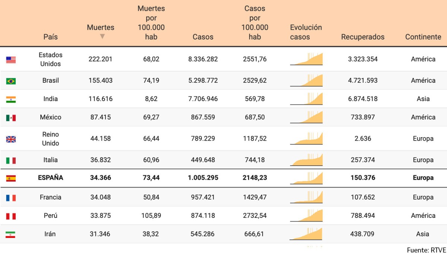Click the País column header
This screenshot has width=447, height=254.
(x=51, y=37)
